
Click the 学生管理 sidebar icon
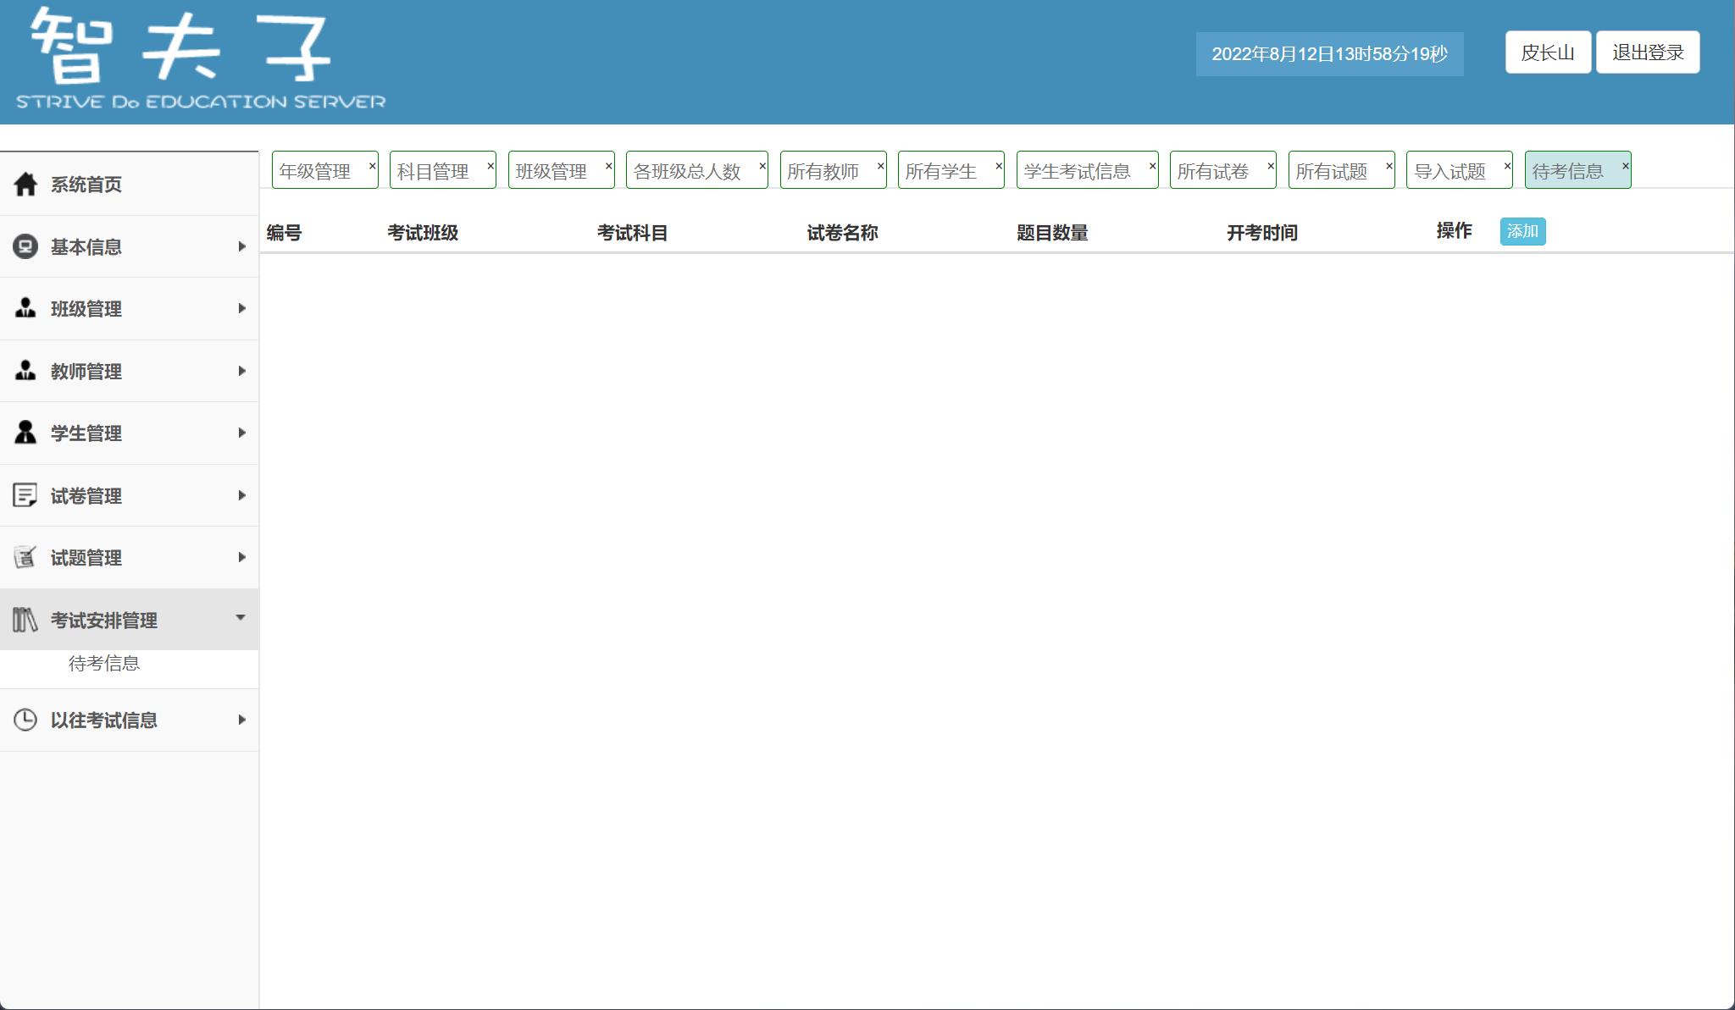[x=25, y=433]
